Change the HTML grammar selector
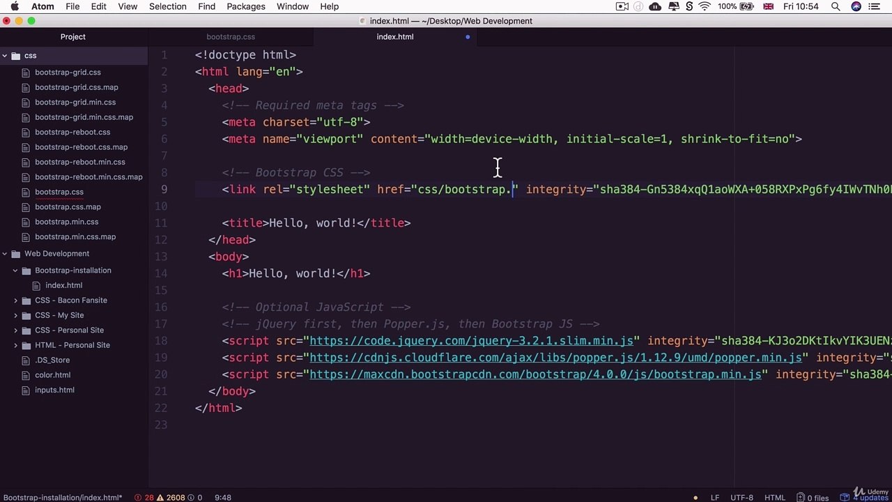The height and width of the screenshot is (502, 892). click(x=775, y=498)
